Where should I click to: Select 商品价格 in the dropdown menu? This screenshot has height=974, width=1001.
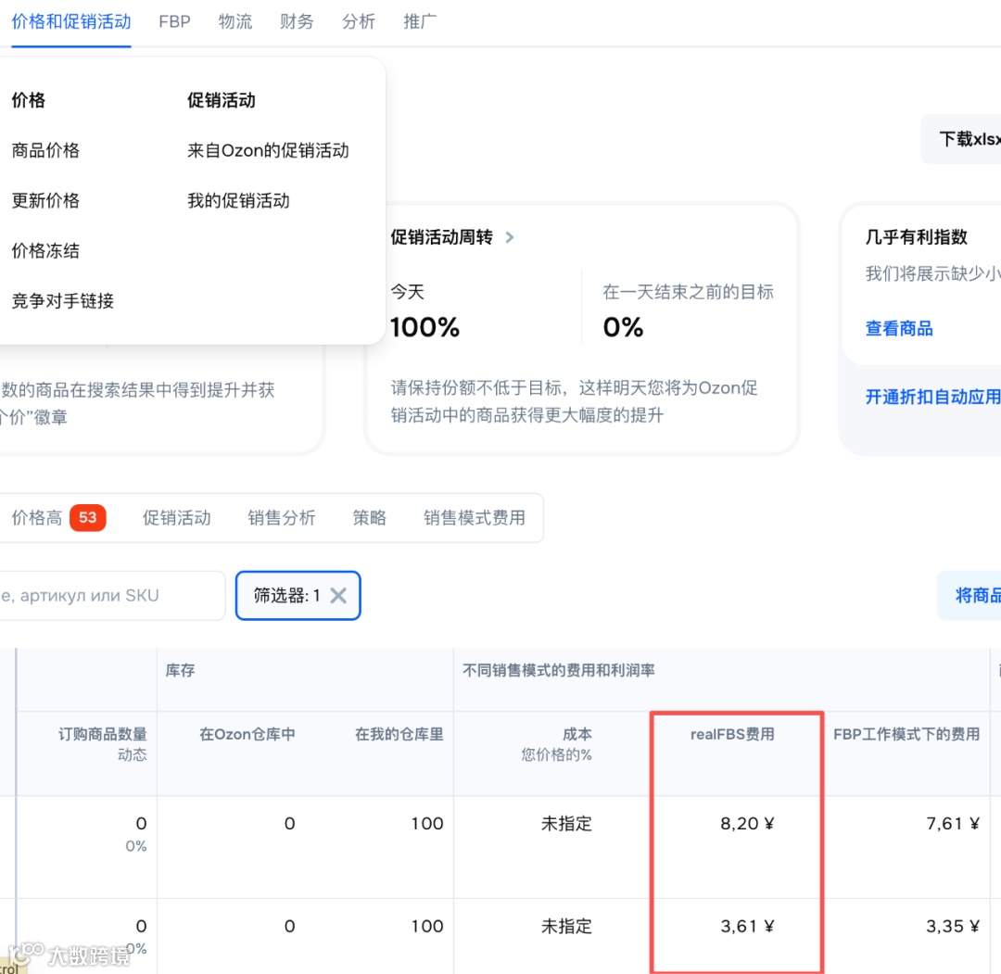click(x=45, y=151)
